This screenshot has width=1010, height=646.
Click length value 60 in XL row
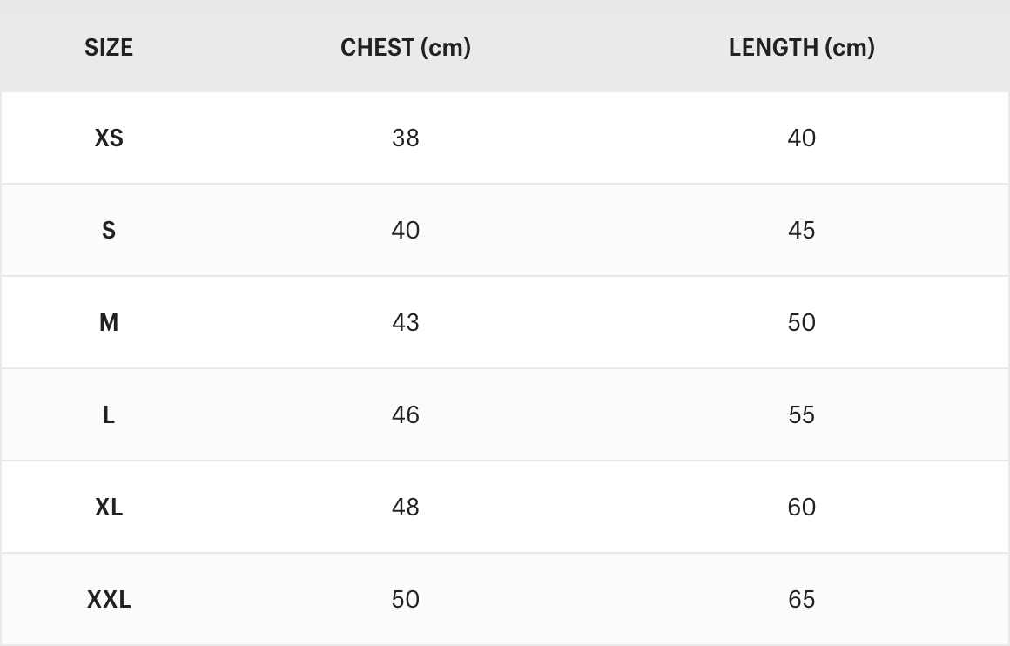pos(801,508)
